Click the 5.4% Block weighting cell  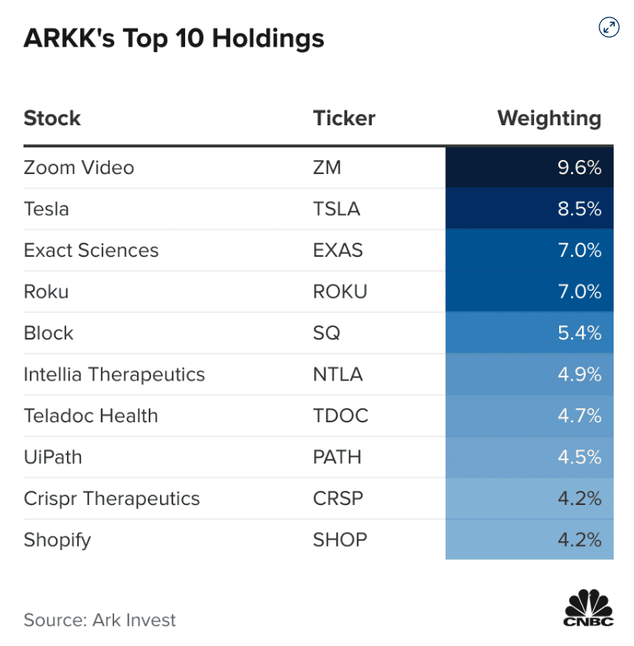[x=529, y=333]
